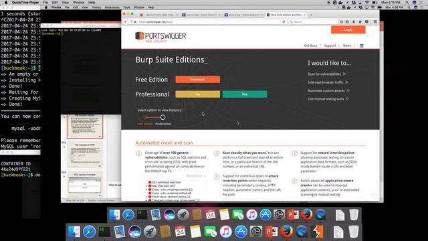Click the Mon 5:10 PM clock
Viewport: 428px width, 241px height.
(x=391, y=3)
